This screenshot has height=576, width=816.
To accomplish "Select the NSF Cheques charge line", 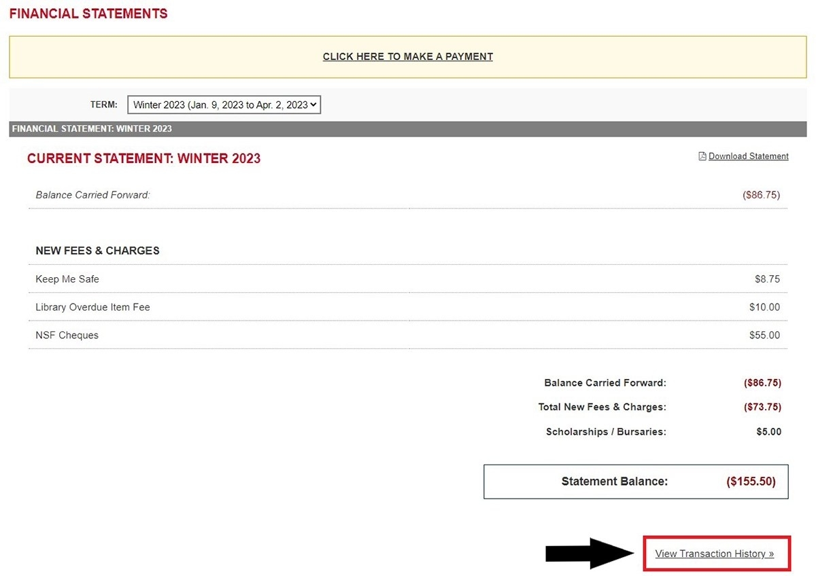I will (67, 335).
